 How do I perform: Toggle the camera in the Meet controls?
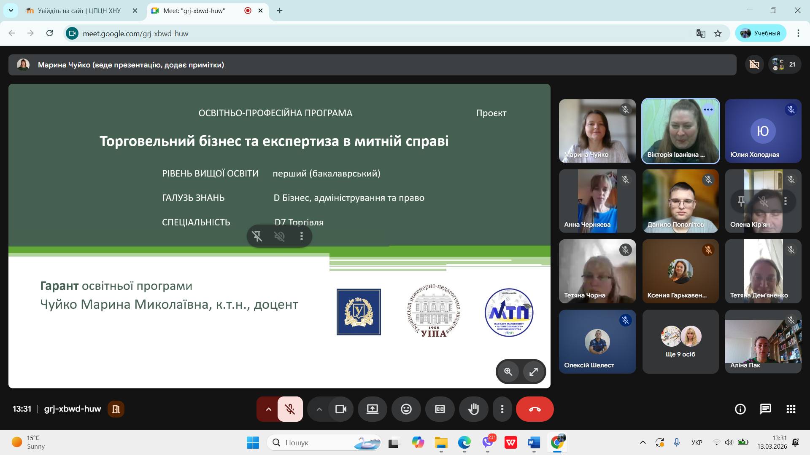click(340, 409)
